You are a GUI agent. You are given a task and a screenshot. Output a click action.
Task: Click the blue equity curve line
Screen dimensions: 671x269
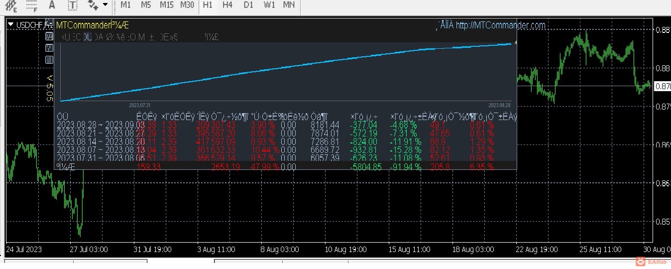[x=286, y=73]
